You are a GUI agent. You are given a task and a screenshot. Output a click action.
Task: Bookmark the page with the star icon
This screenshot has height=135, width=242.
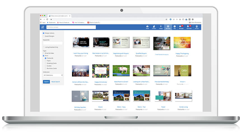point(166,19)
